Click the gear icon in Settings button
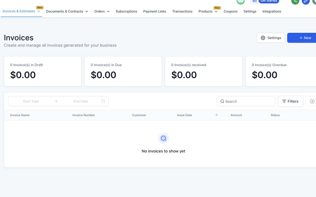 263,38
